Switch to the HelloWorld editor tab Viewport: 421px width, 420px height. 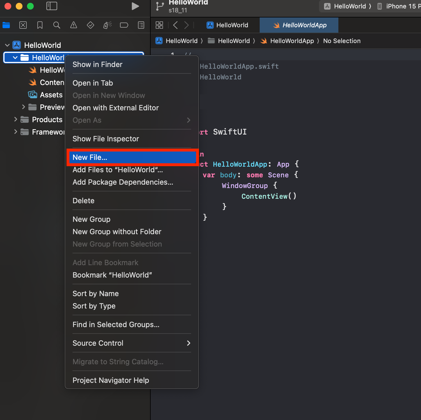(228, 25)
